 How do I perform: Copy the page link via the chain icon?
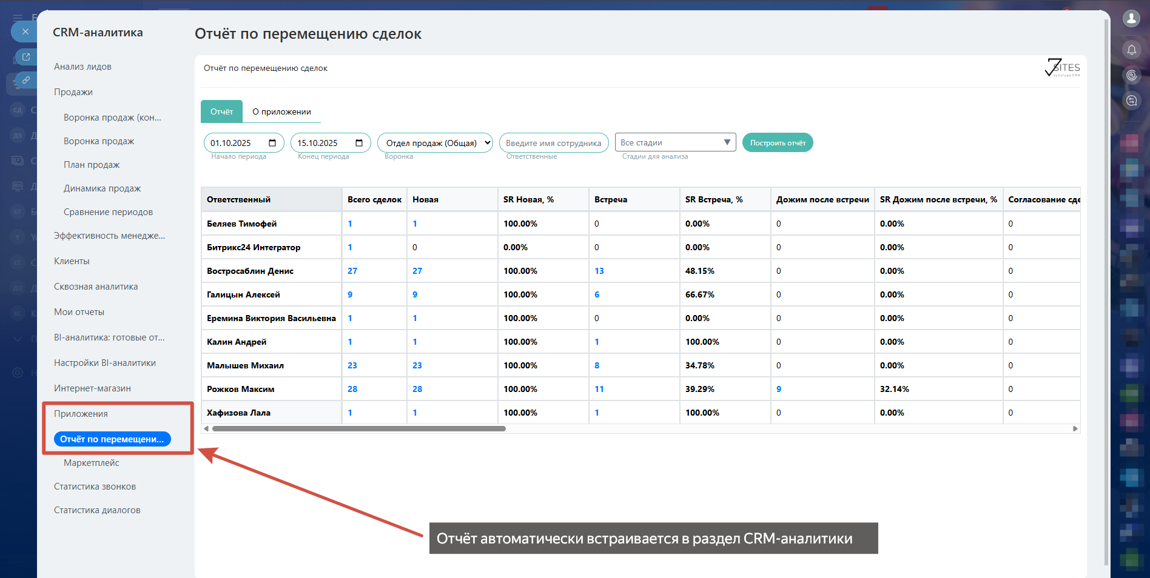coord(26,80)
